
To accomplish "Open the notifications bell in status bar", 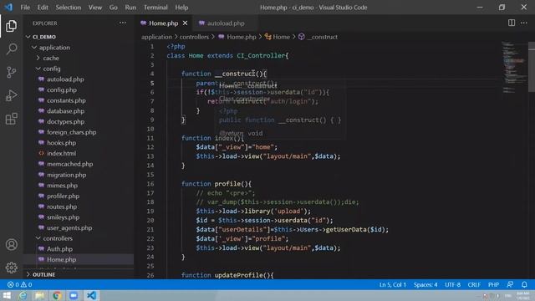I will [524, 284].
